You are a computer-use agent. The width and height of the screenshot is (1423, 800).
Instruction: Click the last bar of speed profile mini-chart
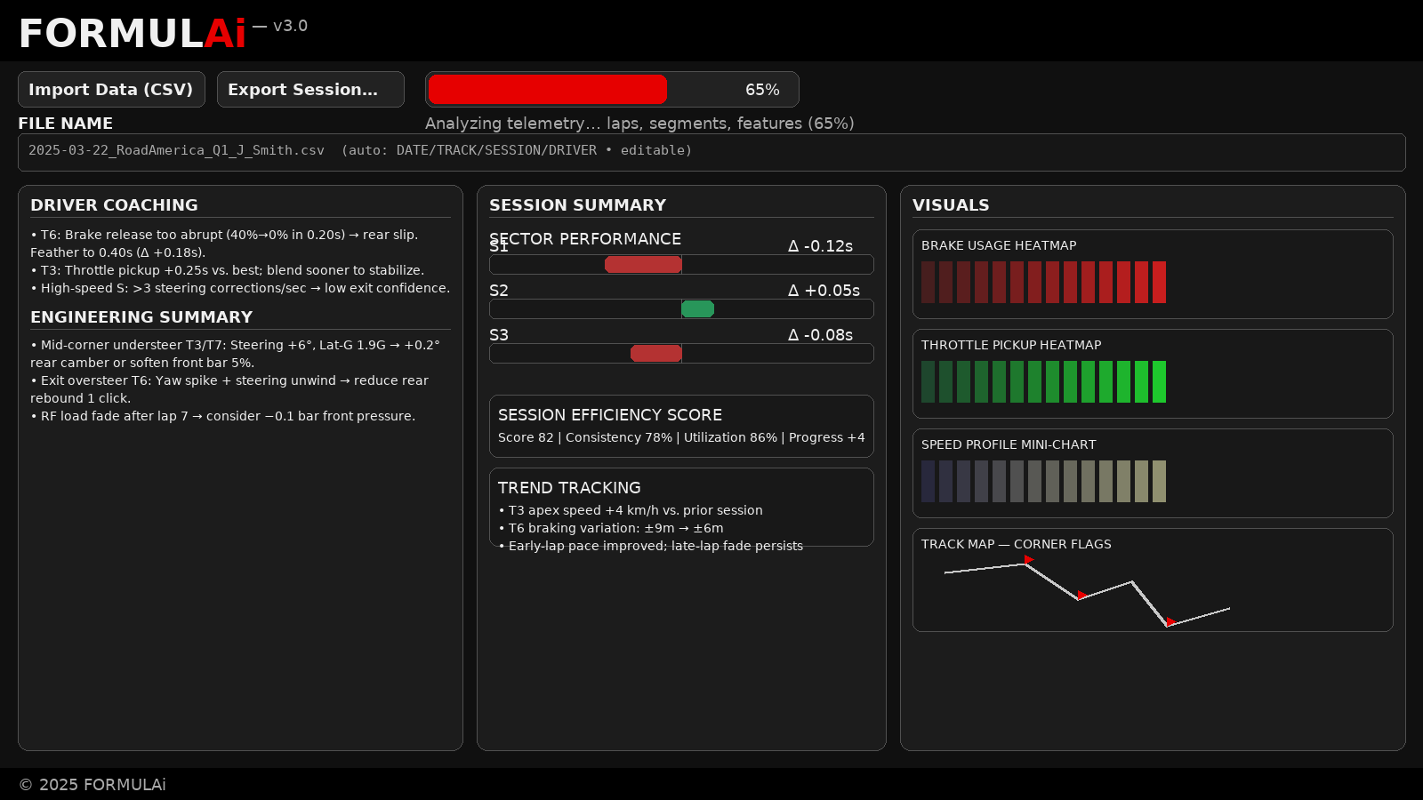click(1159, 481)
